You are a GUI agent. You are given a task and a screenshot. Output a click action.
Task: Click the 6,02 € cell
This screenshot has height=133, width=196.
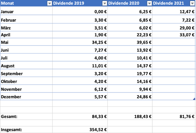tap(130, 27)
